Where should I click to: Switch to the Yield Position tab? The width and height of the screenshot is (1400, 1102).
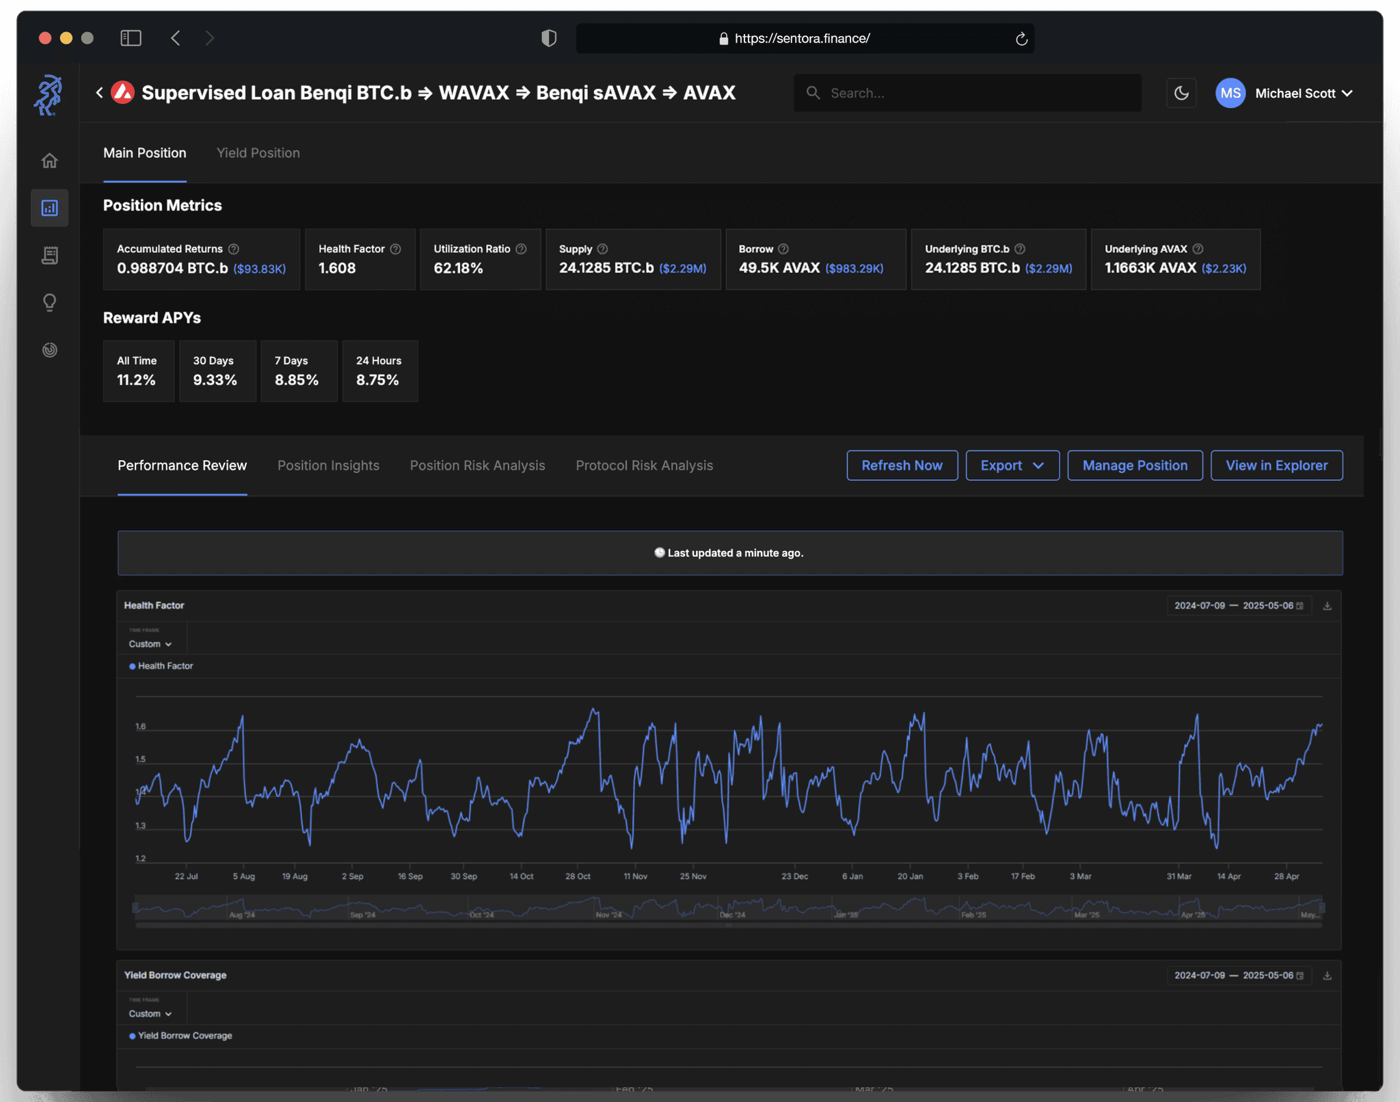point(258,152)
